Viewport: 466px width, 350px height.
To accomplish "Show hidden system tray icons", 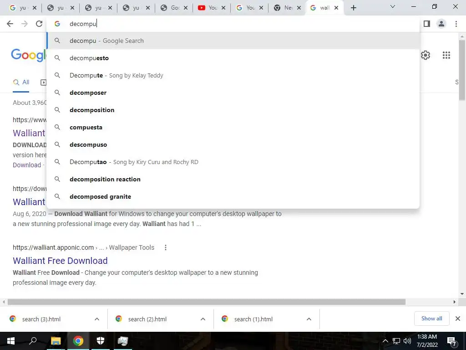I will point(385,341).
